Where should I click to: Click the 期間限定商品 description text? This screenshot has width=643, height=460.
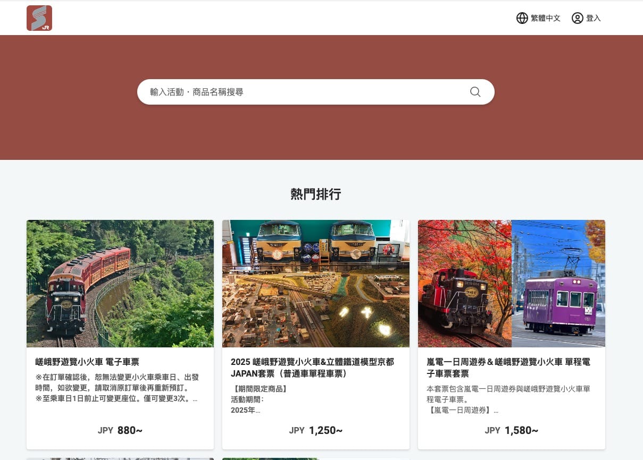[261, 389]
